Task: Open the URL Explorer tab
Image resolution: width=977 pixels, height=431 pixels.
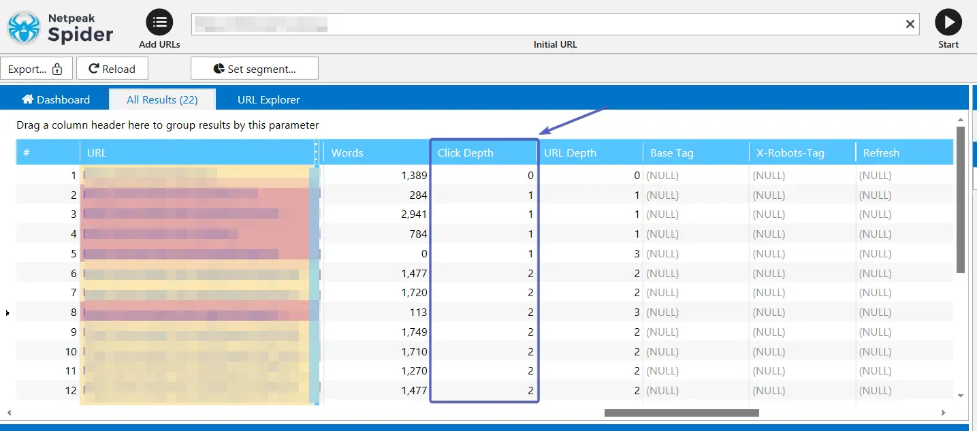Action: point(268,99)
